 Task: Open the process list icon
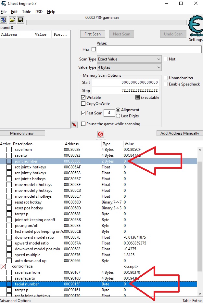tap(3, 20)
